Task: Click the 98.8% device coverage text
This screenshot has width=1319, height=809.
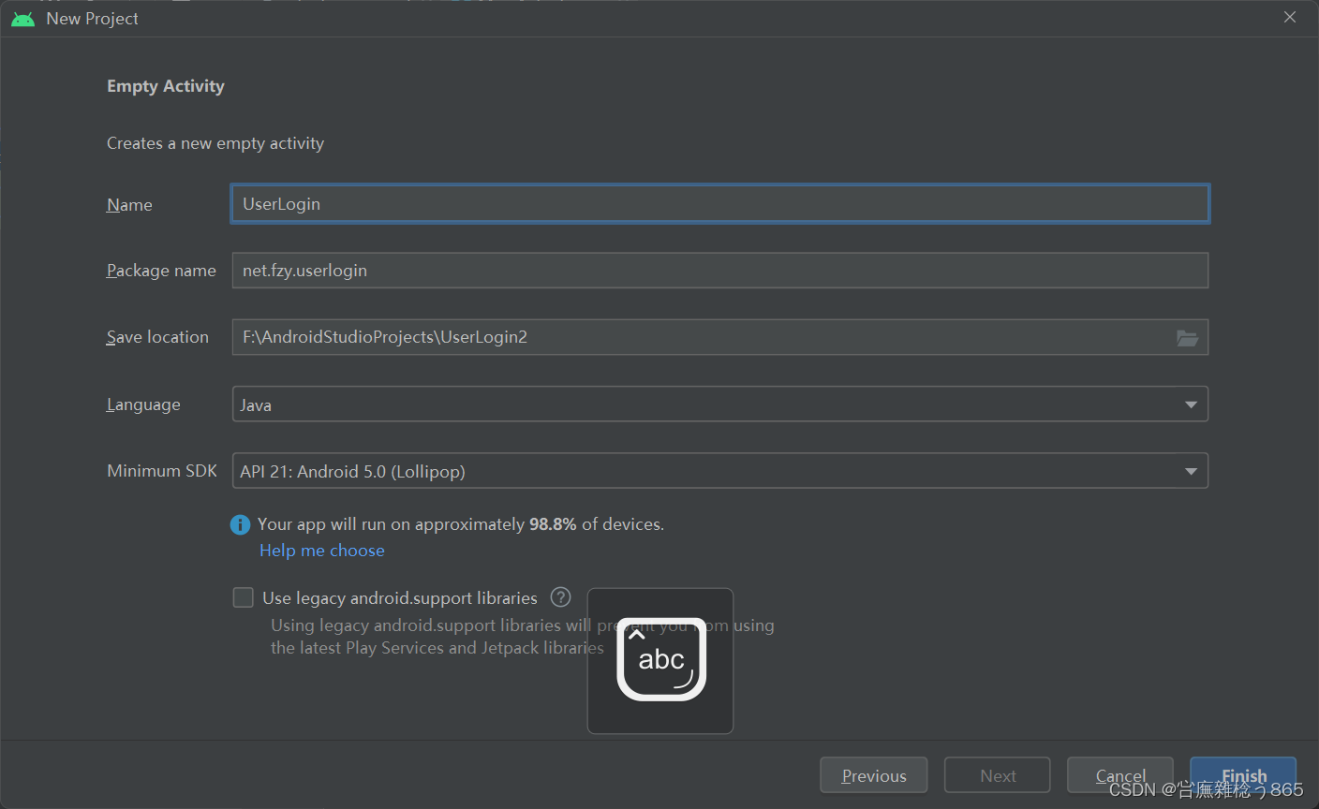Action: coord(553,524)
